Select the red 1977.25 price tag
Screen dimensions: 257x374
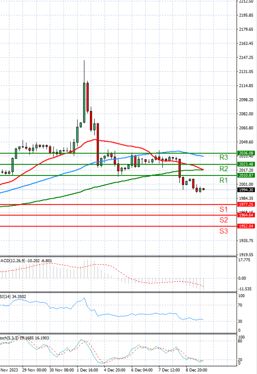pos(245,205)
